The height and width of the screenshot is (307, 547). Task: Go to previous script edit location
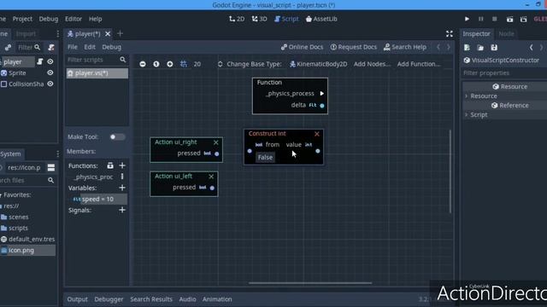[x=438, y=47]
